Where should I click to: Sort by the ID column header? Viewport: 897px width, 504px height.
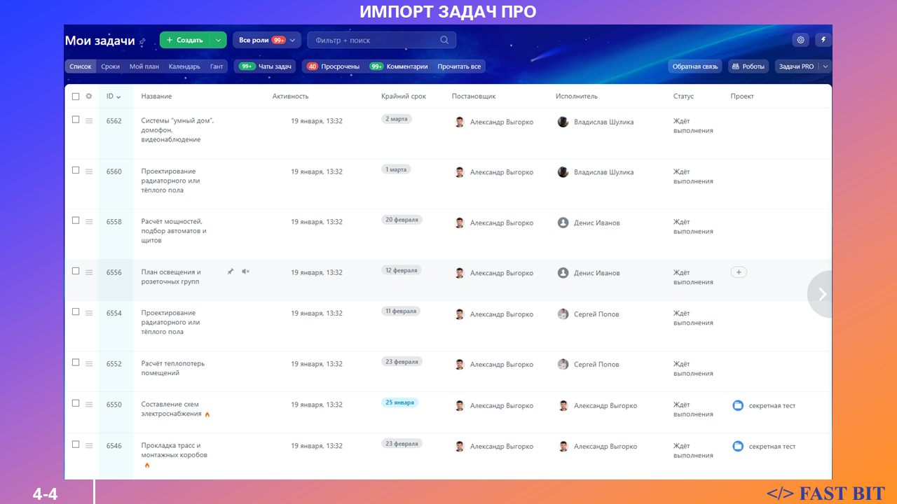pos(114,97)
